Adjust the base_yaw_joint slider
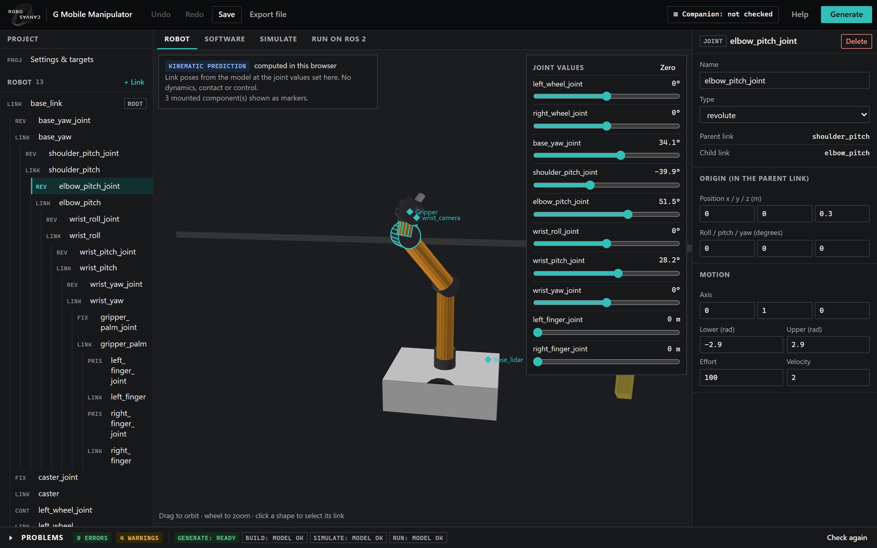The image size is (877, 548). click(x=606, y=156)
